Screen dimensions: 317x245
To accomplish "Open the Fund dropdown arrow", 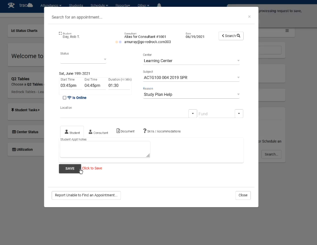I will coord(239,114).
